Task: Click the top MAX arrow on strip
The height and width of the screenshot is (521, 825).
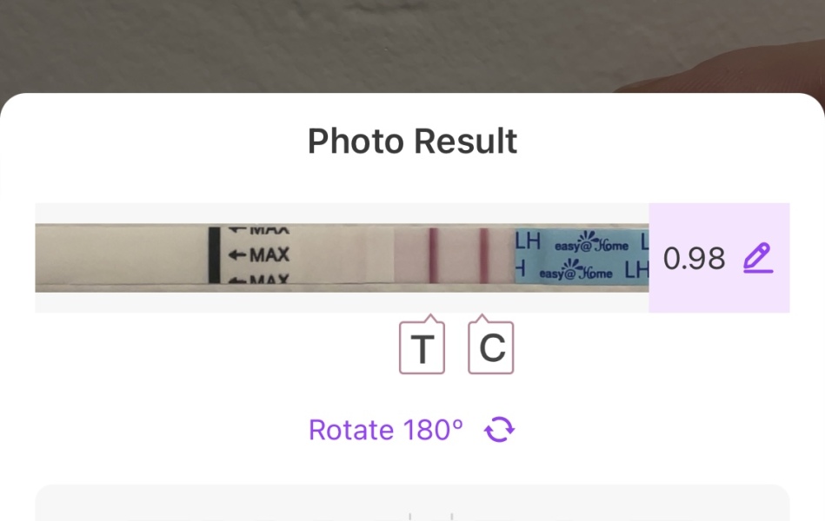Action: (258, 231)
